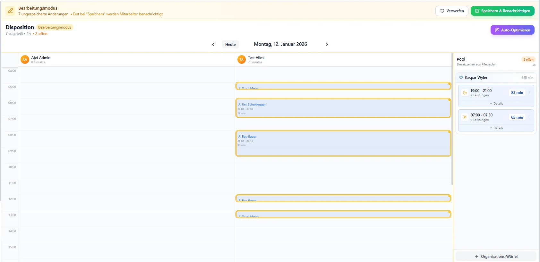Grab drag handle of 83 min slot
The width and height of the screenshot is (540, 262).
coord(529,93)
